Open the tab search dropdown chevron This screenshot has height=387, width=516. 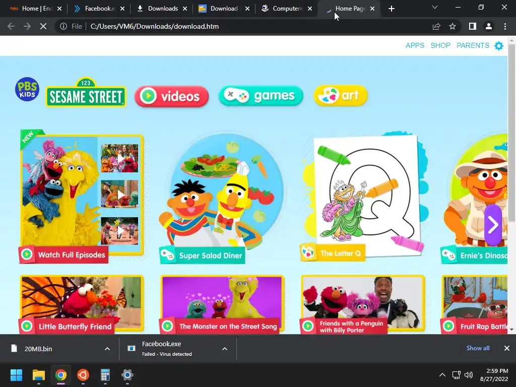pos(435,7)
